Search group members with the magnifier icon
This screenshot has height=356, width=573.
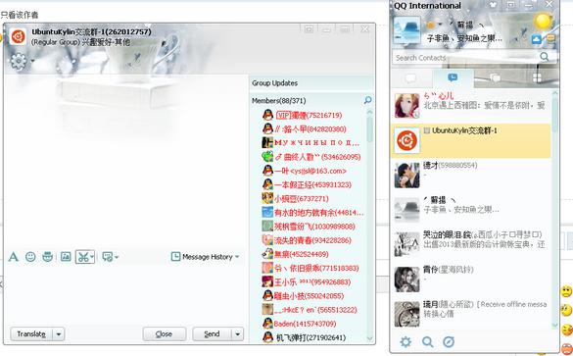point(367,100)
